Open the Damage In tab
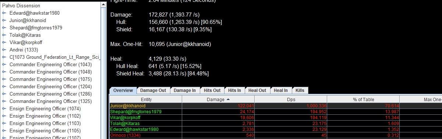 coord(185,90)
